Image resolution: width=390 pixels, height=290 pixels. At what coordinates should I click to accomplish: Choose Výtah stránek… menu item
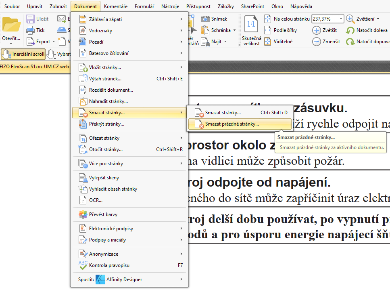click(129, 79)
